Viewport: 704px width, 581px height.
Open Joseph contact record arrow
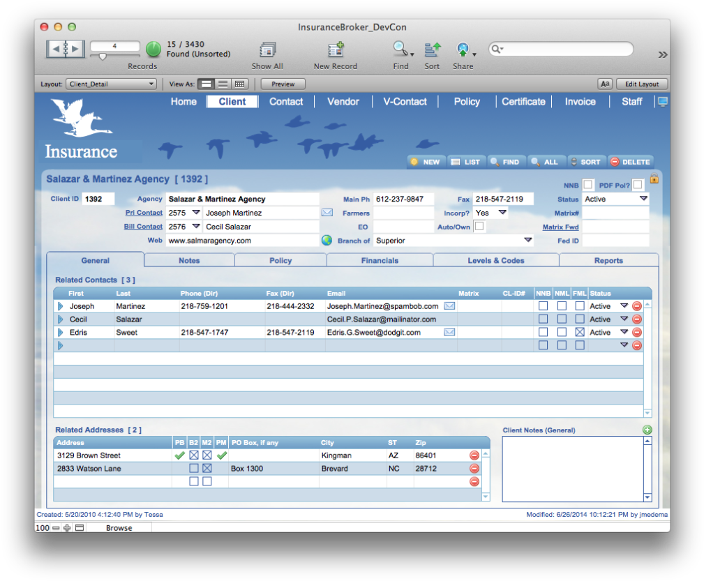tap(60, 306)
